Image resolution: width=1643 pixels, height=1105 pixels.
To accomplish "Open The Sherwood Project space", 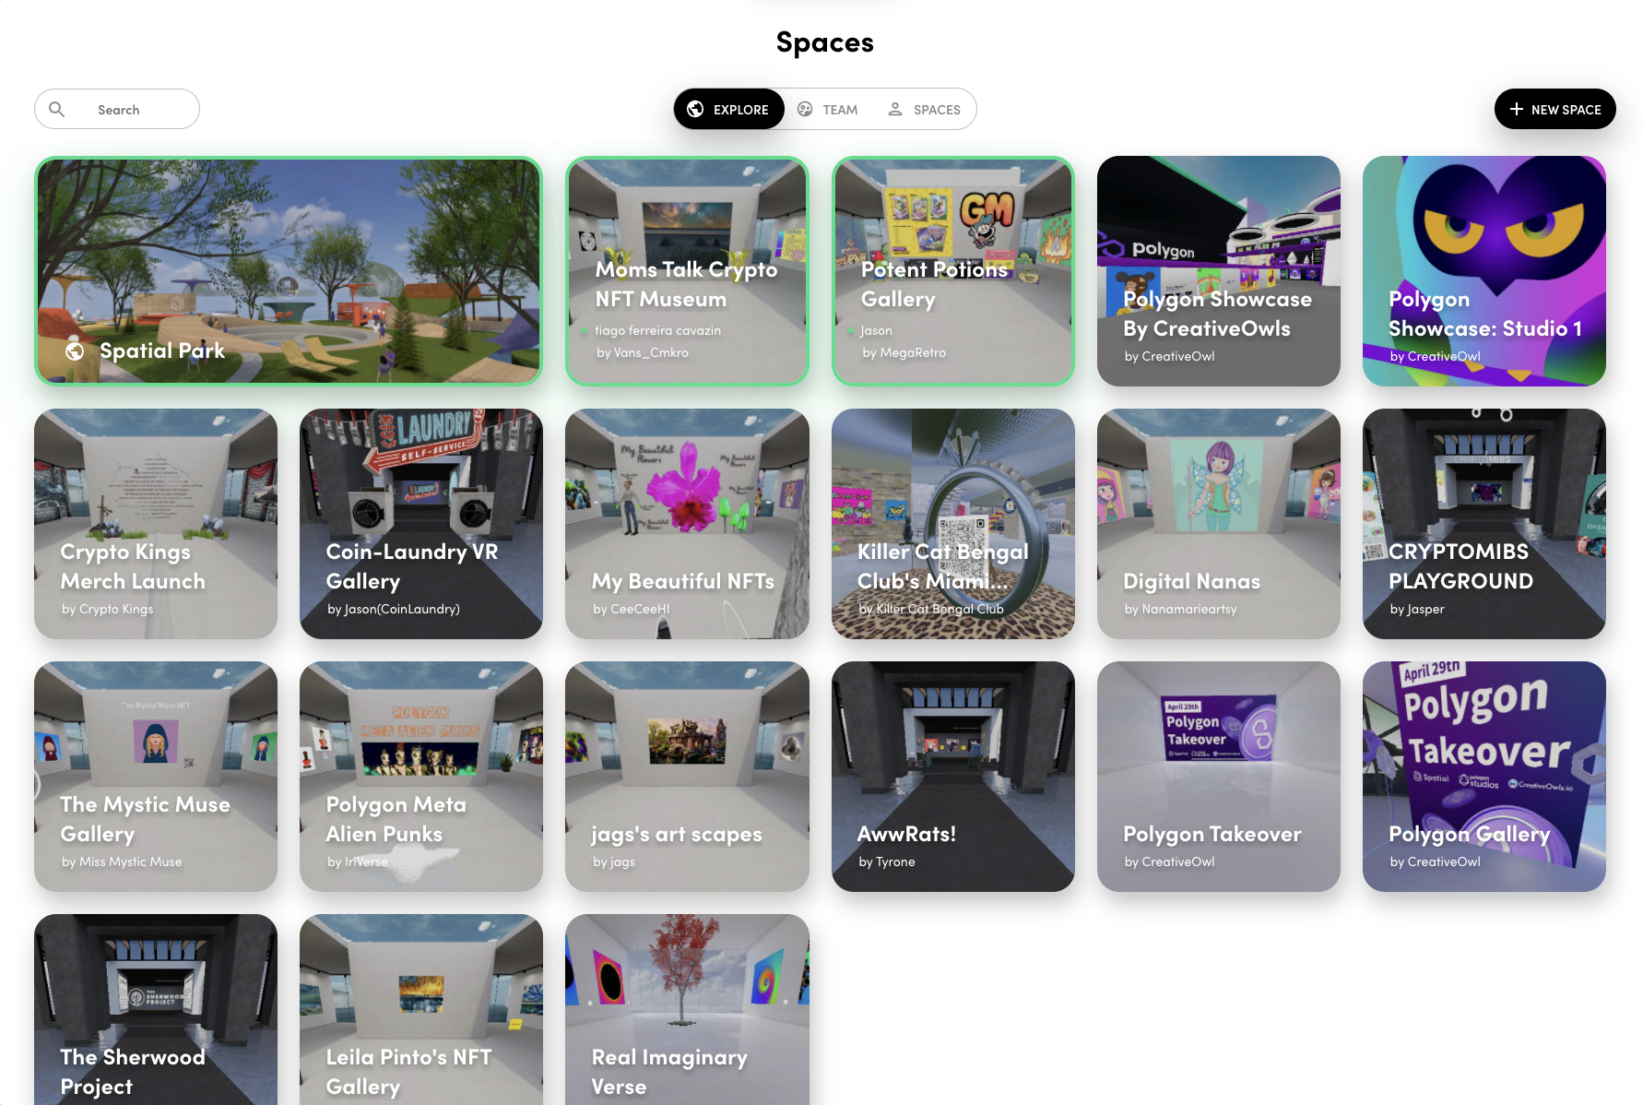I will coord(156,1009).
